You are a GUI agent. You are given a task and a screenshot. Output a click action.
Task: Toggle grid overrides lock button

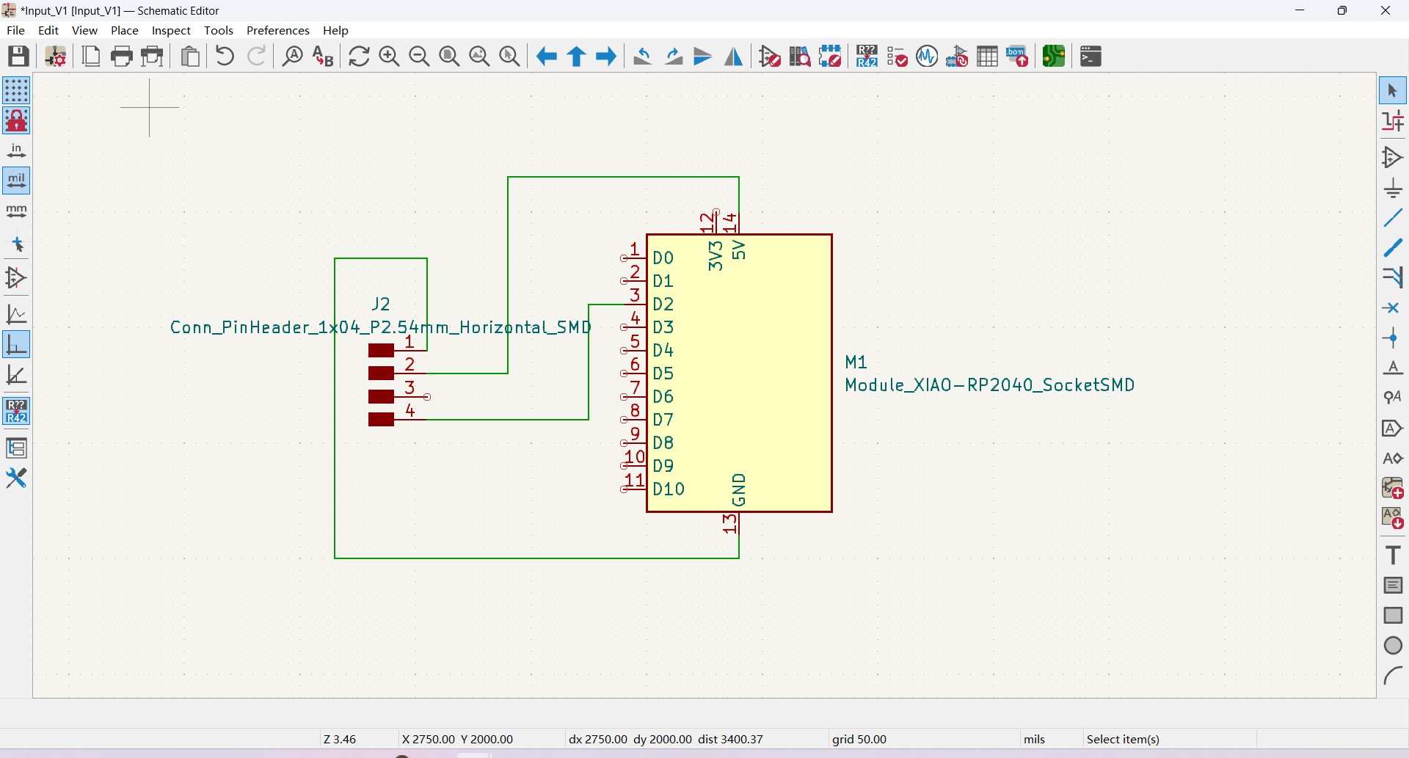tap(16, 120)
